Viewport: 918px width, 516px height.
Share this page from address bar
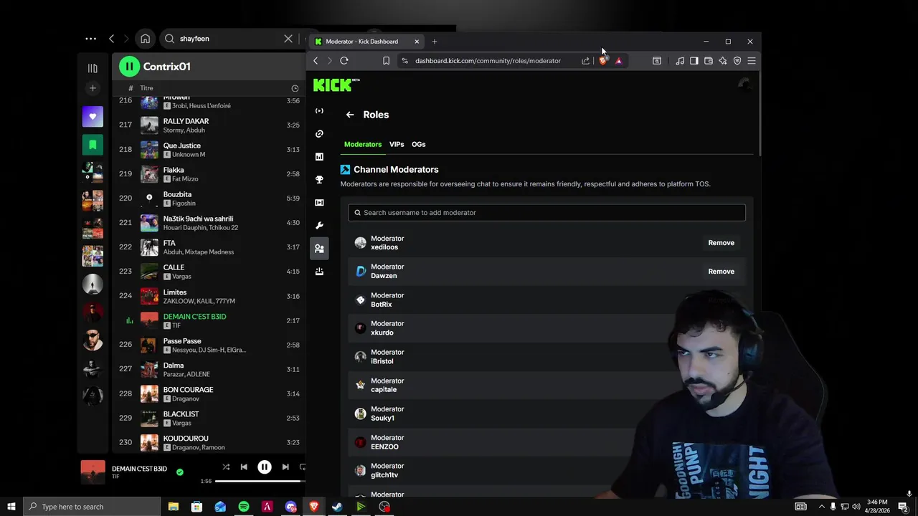(x=586, y=61)
